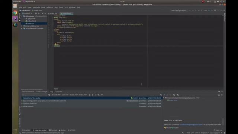This screenshot has height=134, width=238.
Task: Open the TODO tool window button
Action: click(x=72, y=130)
